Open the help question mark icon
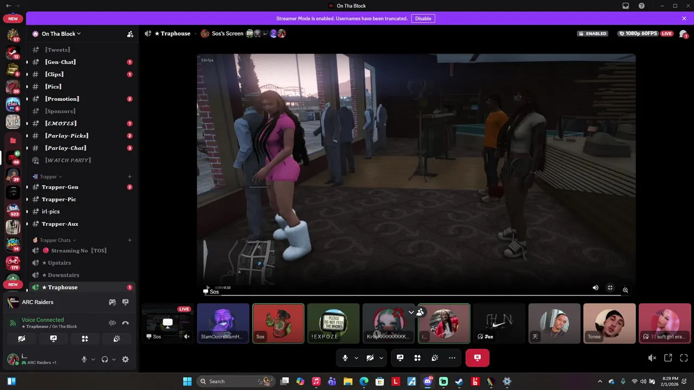Image resolution: width=694 pixels, height=390 pixels. tap(642, 6)
